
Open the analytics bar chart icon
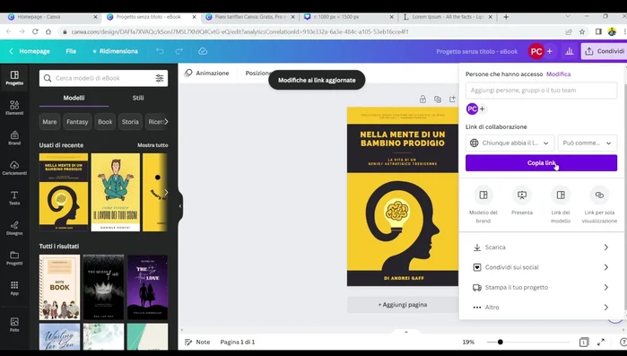click(570, 51)
